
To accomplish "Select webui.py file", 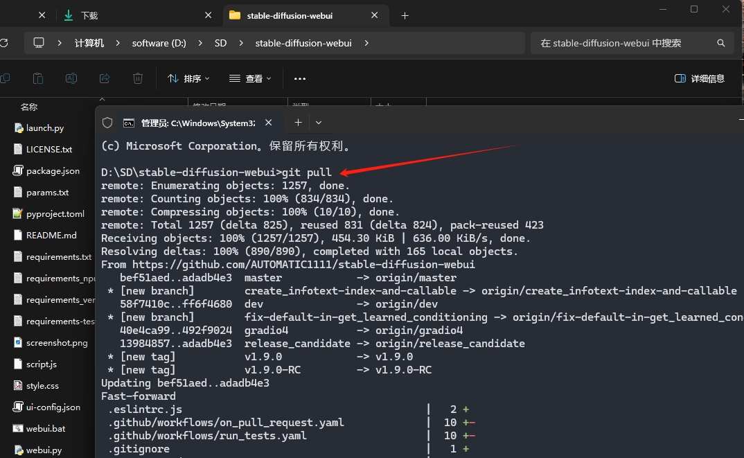I will (44, 450).
